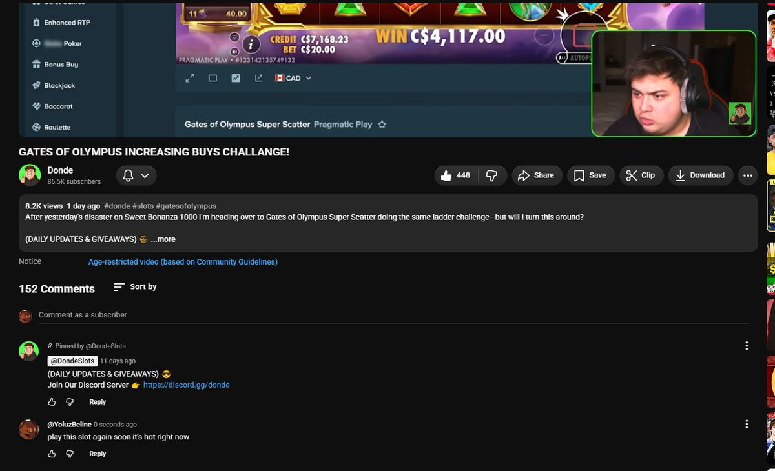Image resolution: width=775 pixels, height=471 pixels.
Task: Click the Bonus Buy gift icon
Action: click(37, 65)
